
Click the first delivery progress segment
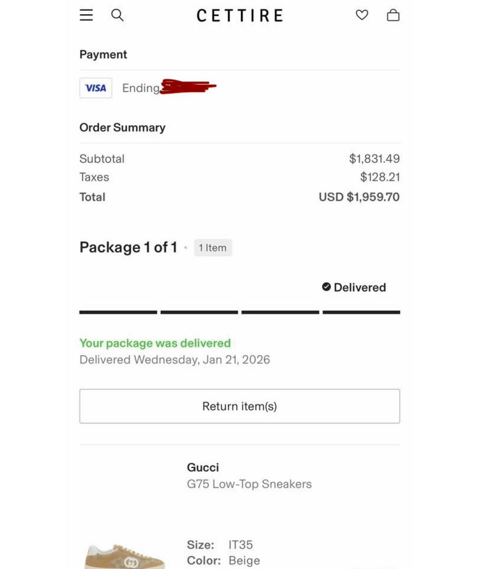118,312
